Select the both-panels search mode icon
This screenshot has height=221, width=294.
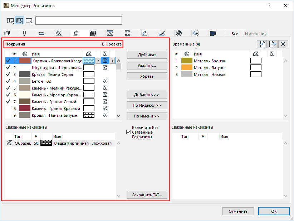pos(20,20)
